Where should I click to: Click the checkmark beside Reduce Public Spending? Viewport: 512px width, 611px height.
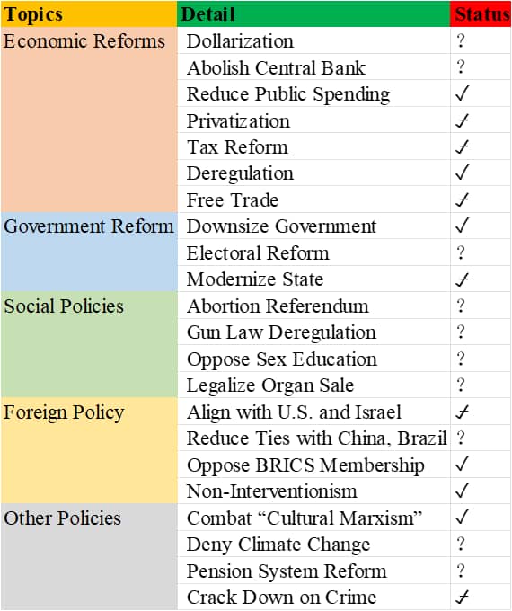462,93
